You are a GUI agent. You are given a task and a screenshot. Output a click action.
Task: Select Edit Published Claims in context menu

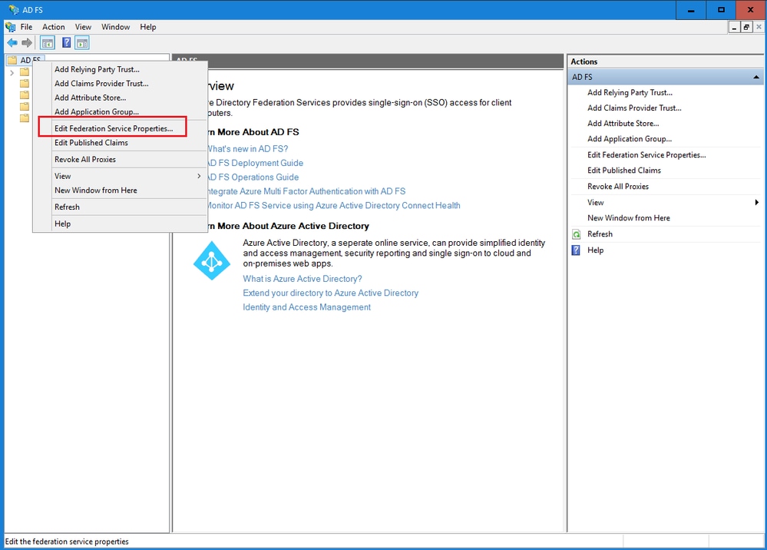pos(120,143)
